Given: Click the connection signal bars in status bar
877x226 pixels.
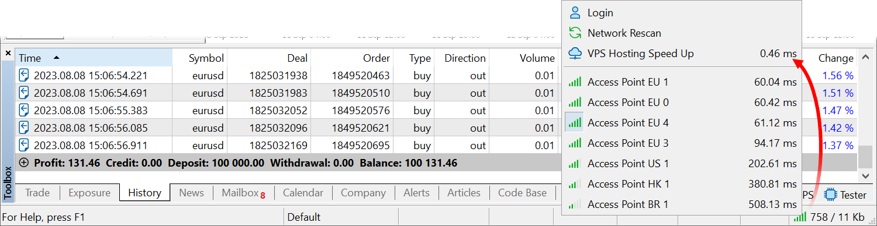Looking at the screenshot, I should pos(800,217).
